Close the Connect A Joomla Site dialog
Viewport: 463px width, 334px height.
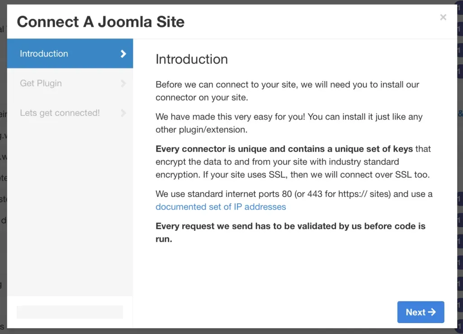[x=443, y=17]
